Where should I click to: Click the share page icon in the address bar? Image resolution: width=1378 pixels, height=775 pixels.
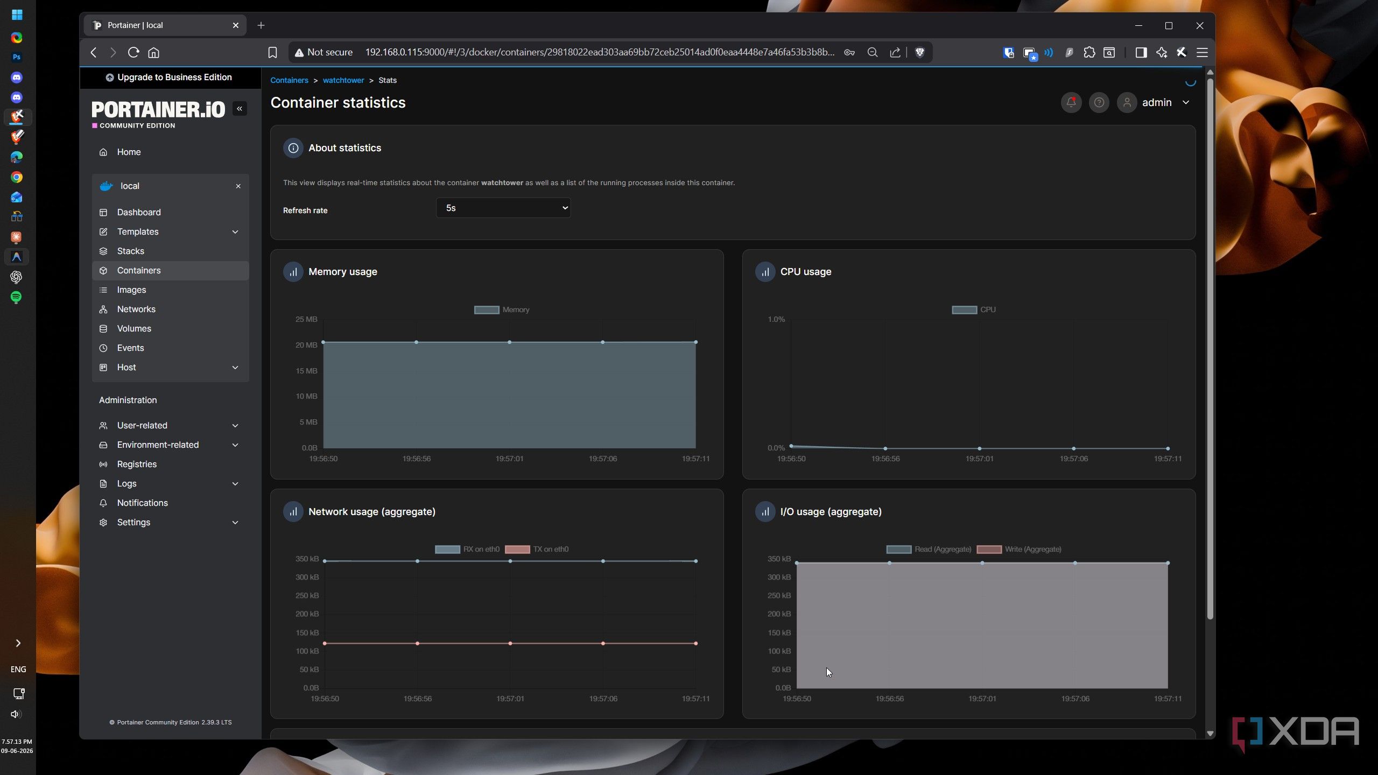pos(895,52)
